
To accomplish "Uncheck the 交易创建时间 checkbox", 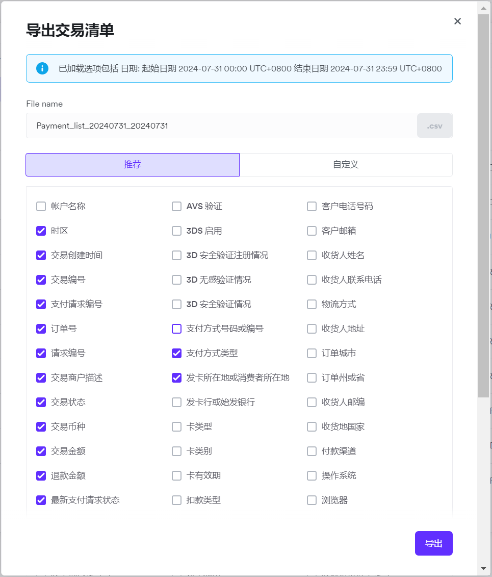I will [x=41, y=256].
